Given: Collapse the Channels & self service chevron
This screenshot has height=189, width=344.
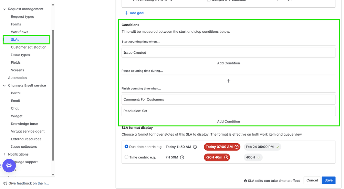Looking at the screenshot, I should point(4,86).
